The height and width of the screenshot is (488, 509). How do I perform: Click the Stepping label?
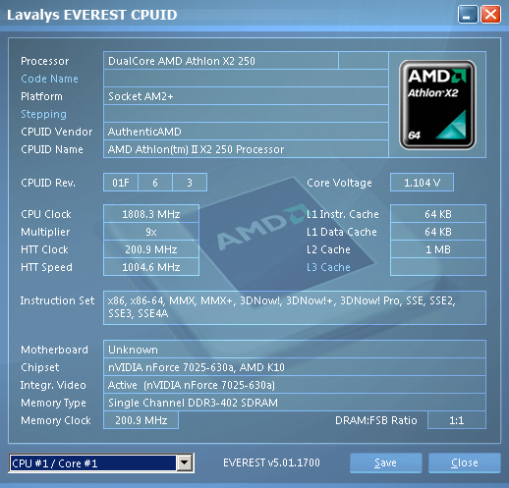pos(43,114)
